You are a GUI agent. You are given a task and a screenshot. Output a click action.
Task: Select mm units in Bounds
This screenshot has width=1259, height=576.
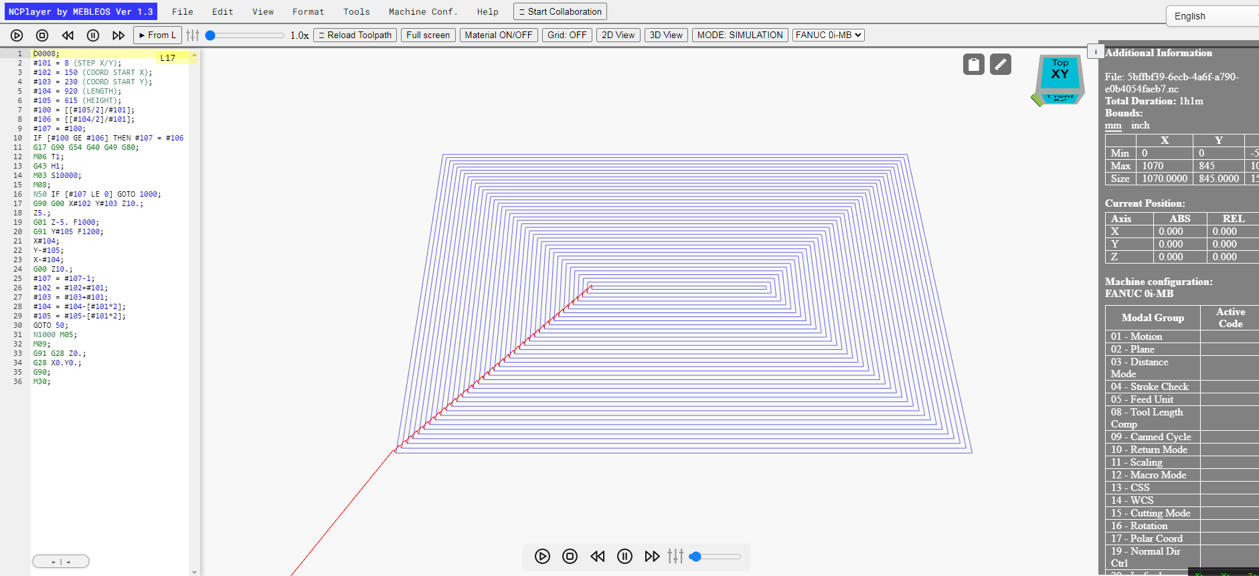point(1113,125)
